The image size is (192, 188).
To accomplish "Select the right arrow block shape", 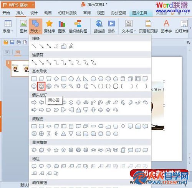I will tap(34, 102).
